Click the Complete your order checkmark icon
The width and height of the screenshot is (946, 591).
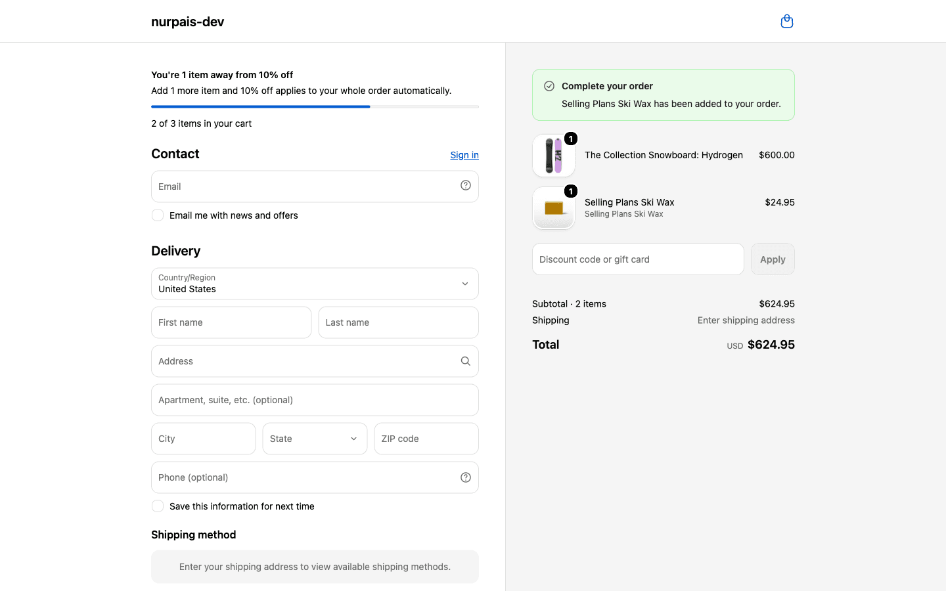[x=549, y=86]
